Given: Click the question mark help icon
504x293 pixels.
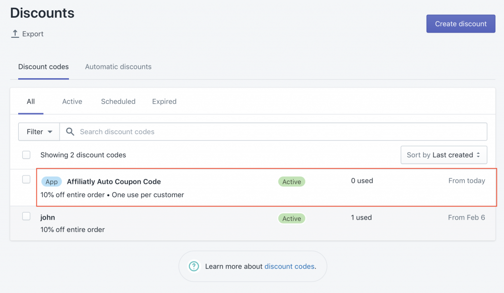Looking at the screenshot, I should [x=194, y=266].
